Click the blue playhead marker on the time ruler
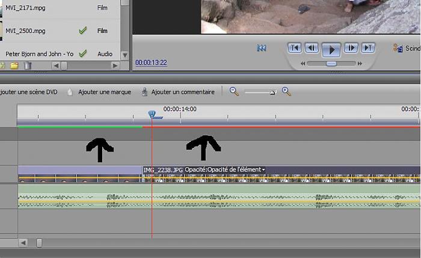 [152, 114]
